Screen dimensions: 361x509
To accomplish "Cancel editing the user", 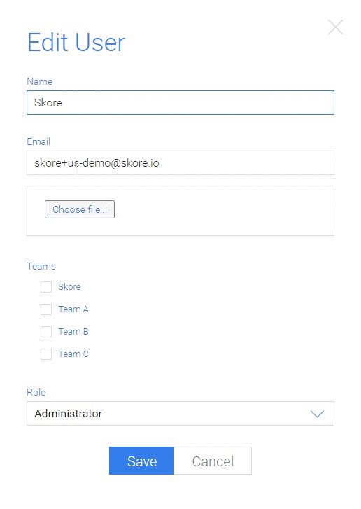I will pos(213,461).
